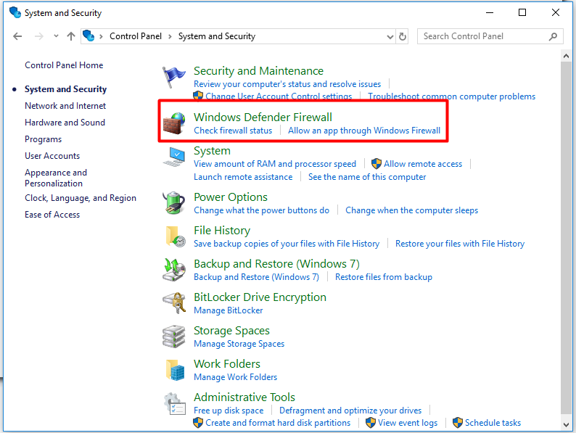Image resolution: width=576 pixels, height=433 pixels.
Task: Click the File History folder clock icon
Action: (176, 236)
